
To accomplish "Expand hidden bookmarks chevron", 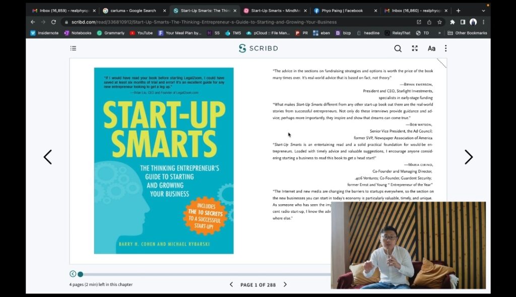I will click(439, 33).
